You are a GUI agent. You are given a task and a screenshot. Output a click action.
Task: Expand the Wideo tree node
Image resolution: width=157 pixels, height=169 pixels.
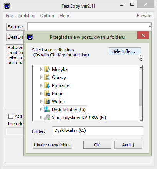click(x=41, y=102)
